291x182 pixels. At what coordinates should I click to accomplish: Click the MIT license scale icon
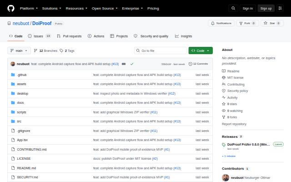click(x=224, y=77)
